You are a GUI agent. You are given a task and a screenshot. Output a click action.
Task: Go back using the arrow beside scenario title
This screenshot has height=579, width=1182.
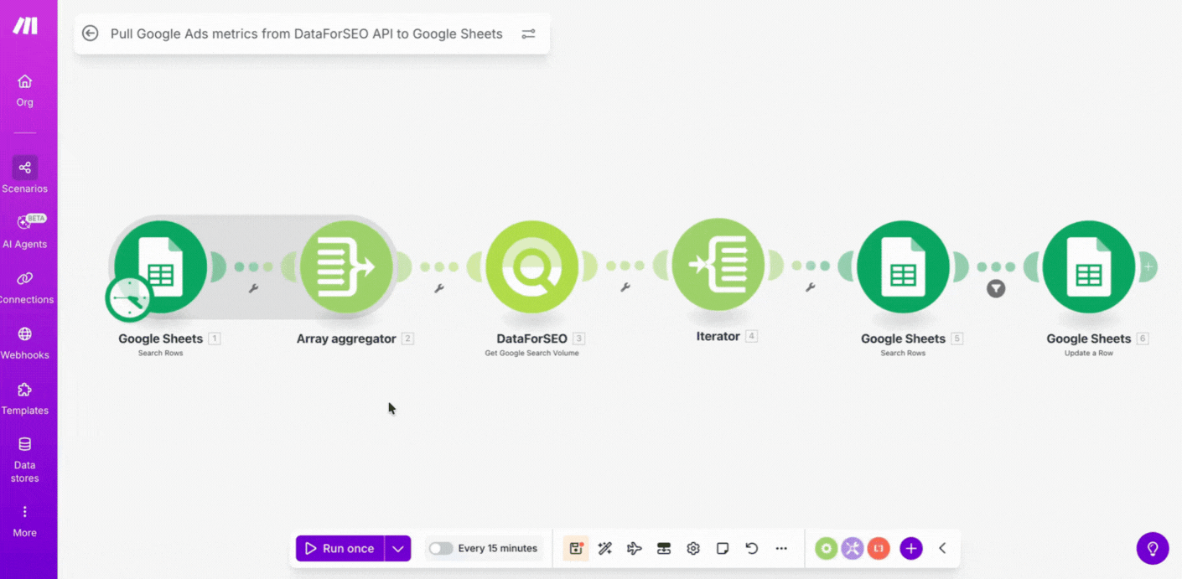91,34
